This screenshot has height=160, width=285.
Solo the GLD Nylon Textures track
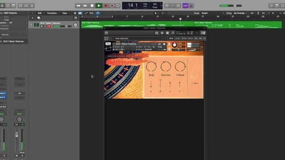click(x=45, y=26)
